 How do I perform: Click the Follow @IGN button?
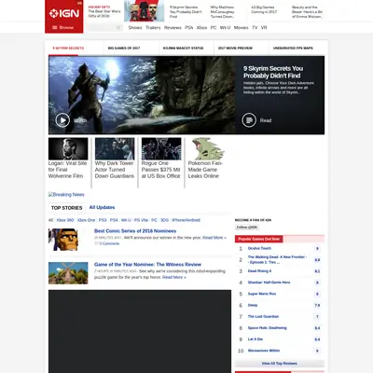click(x=247, y=228)
